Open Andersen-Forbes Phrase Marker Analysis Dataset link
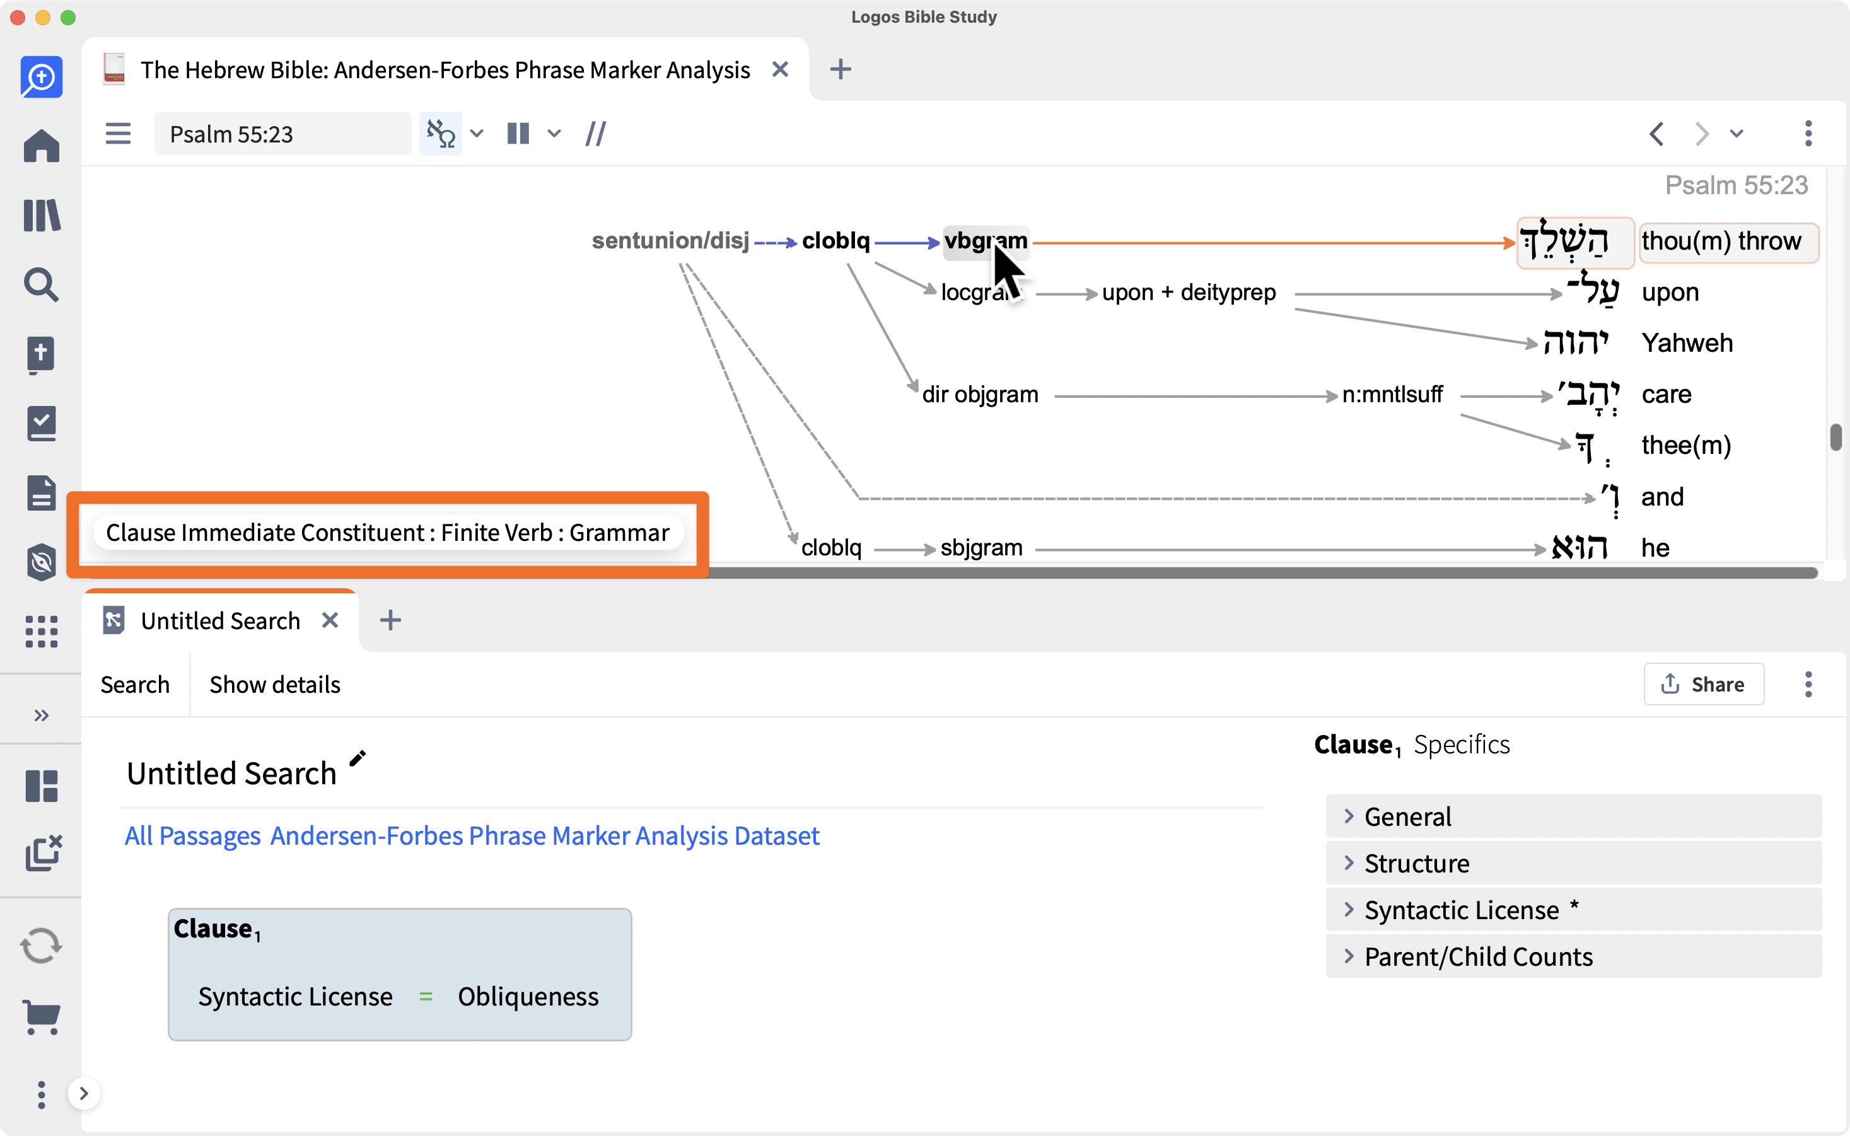1850x1136 pixels. coord(545,835)
